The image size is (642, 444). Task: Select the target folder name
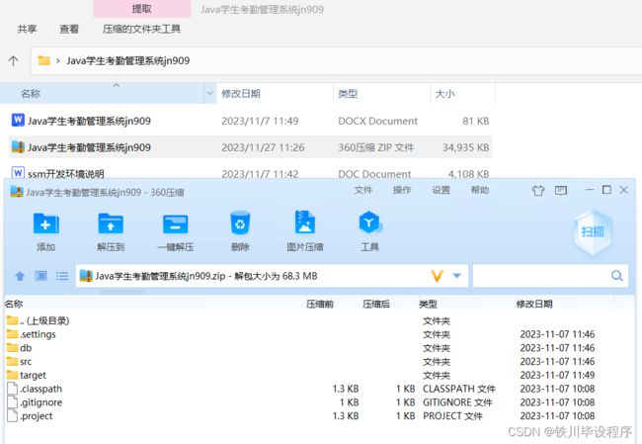tap(33, 375)
